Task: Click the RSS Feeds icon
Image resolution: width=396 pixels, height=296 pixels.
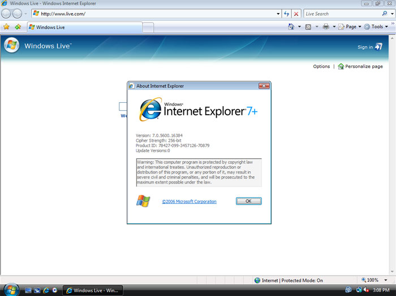Action: 308,27
